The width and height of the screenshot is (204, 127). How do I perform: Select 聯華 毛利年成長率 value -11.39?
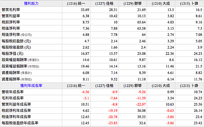tap(141, 98)
